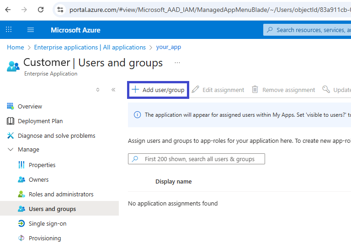351x249 pixels.
Task: Open site information icon in address bar
Action: pos(60,10)
